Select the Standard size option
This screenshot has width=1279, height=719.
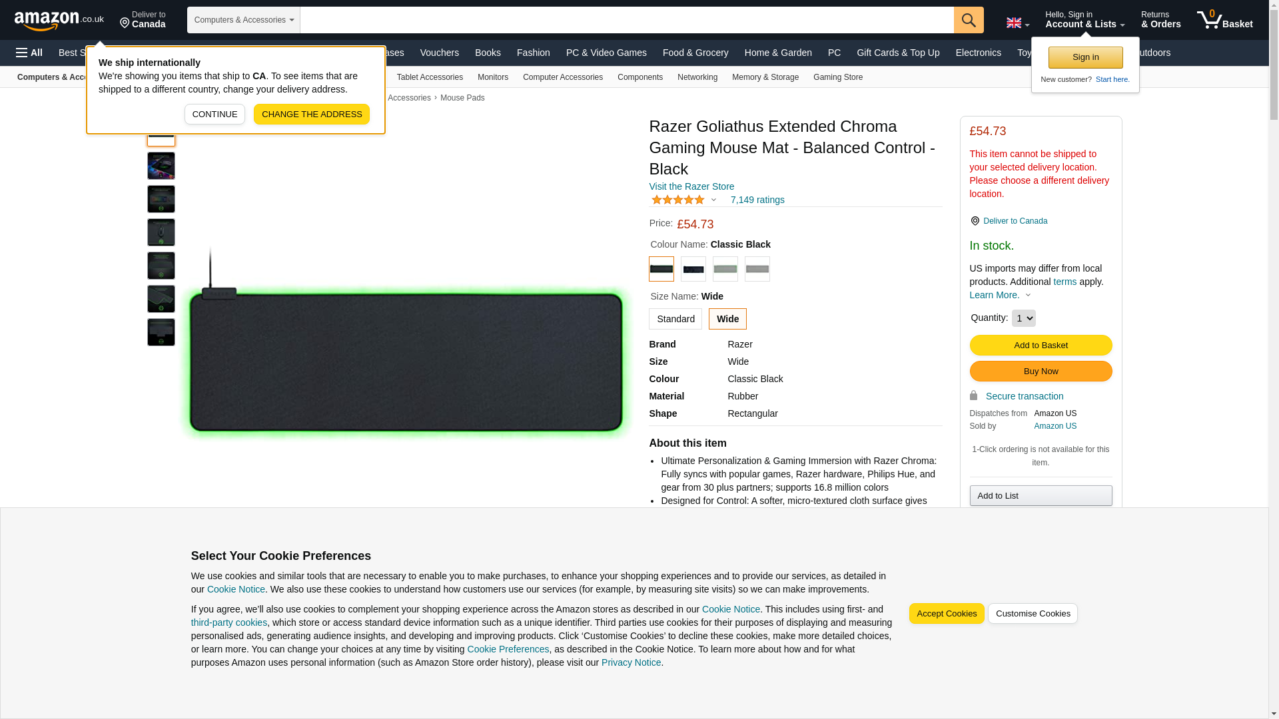tap(675, 319)
